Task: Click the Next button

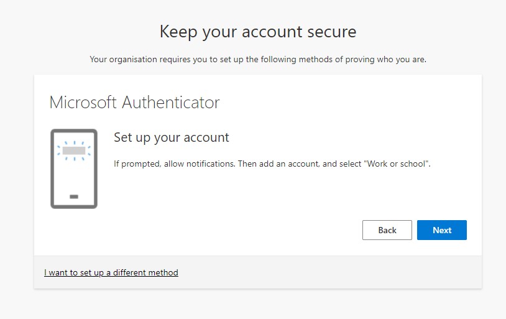Action: 442,230
